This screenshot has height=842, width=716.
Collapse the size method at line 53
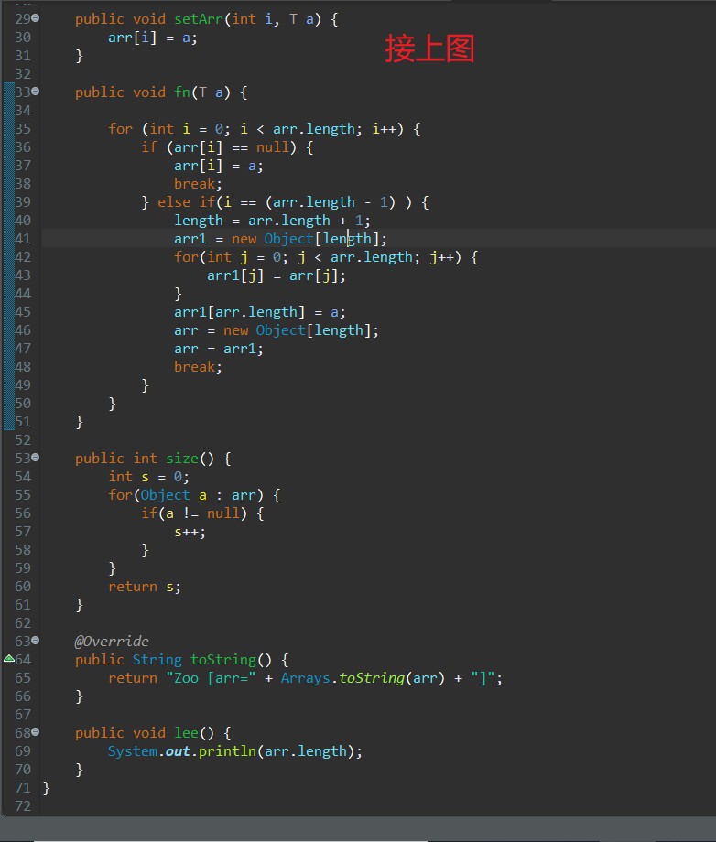coord(36,458)
